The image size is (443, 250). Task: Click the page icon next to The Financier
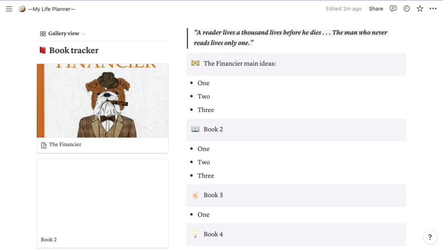(44, 145)
